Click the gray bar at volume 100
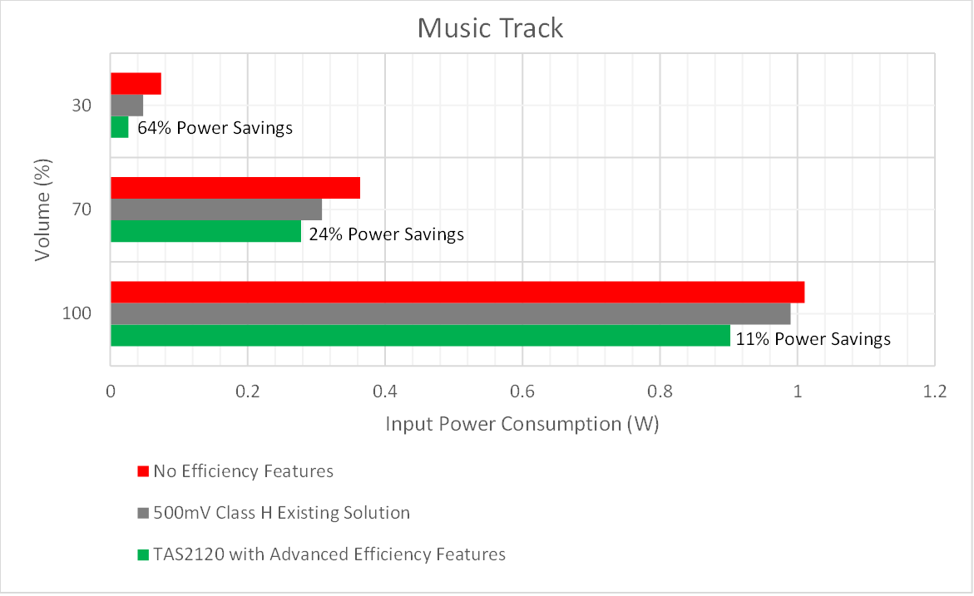 pyautogui.click(x=450, y=313)
